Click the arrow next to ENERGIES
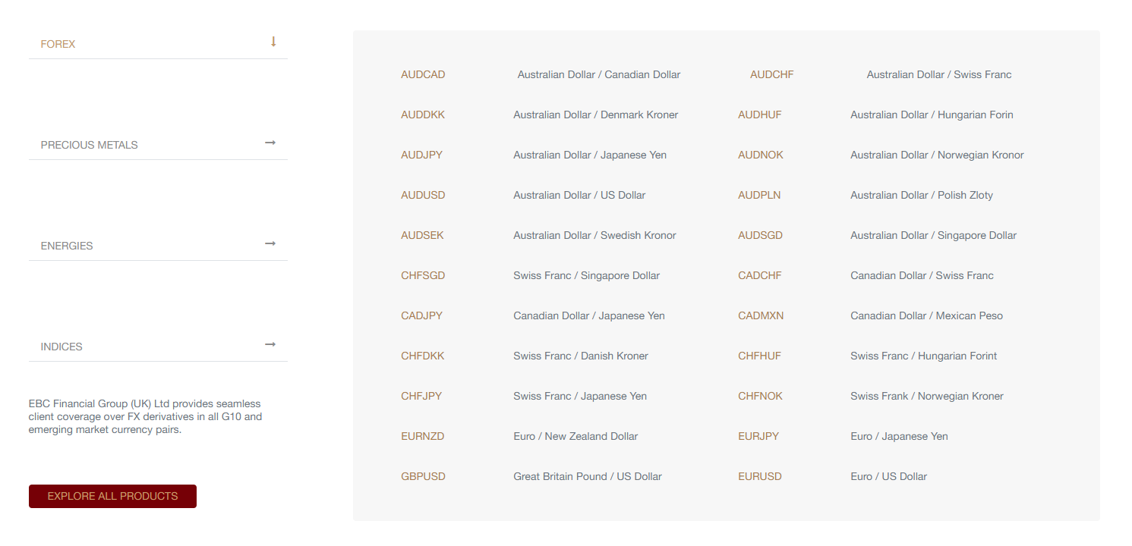 [x=270, y=244]
